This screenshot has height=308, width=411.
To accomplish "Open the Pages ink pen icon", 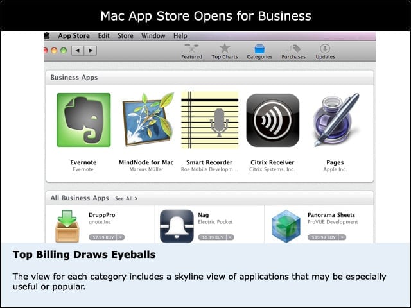I will click(x=336, y=120).
